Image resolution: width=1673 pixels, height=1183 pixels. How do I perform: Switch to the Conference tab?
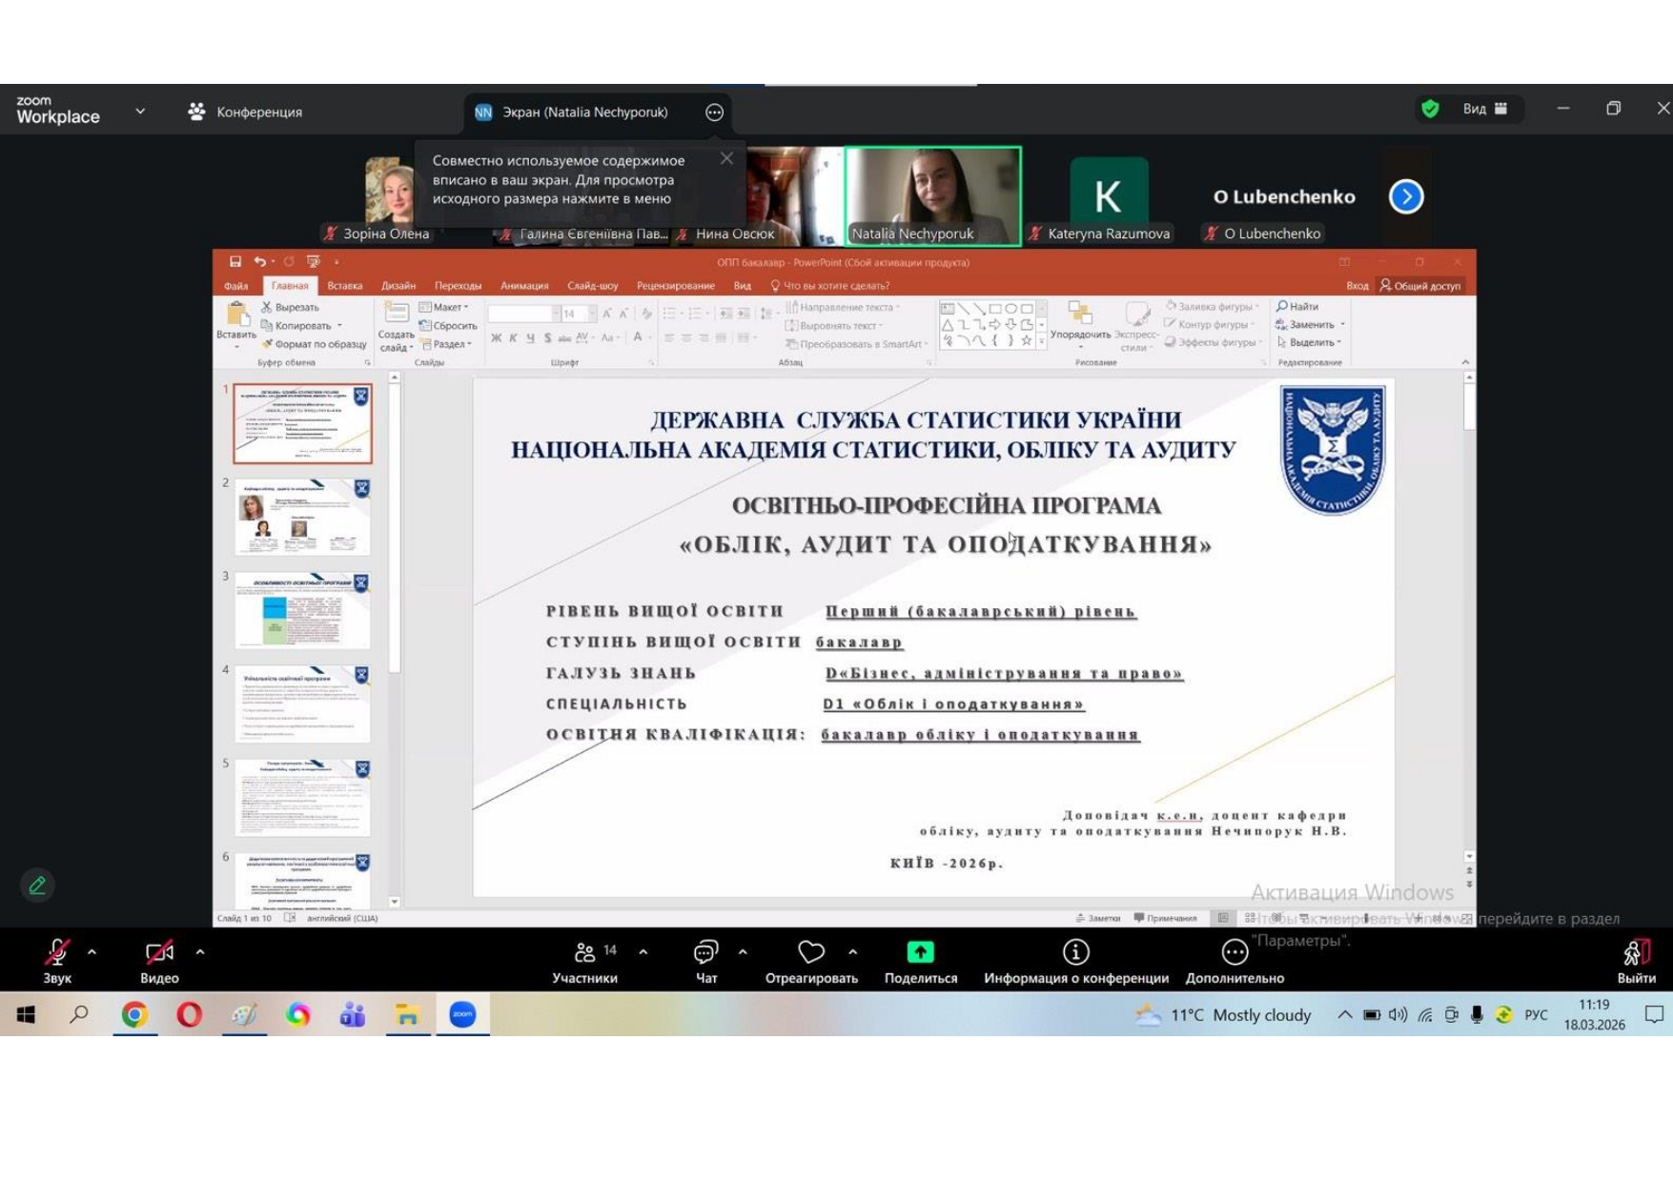point(246,112)
